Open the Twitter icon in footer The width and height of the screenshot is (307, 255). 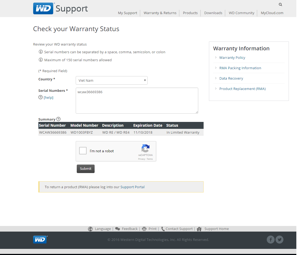click(279, 240)
